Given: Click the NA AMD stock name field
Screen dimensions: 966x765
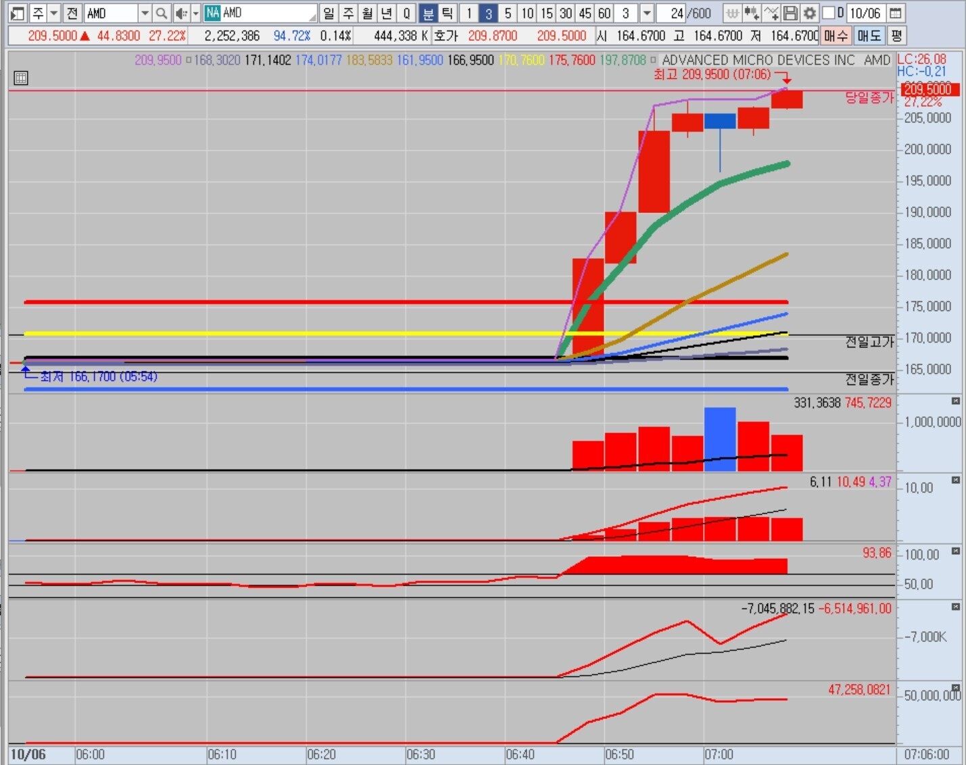Looking at the screenshot, I should 260,13.
